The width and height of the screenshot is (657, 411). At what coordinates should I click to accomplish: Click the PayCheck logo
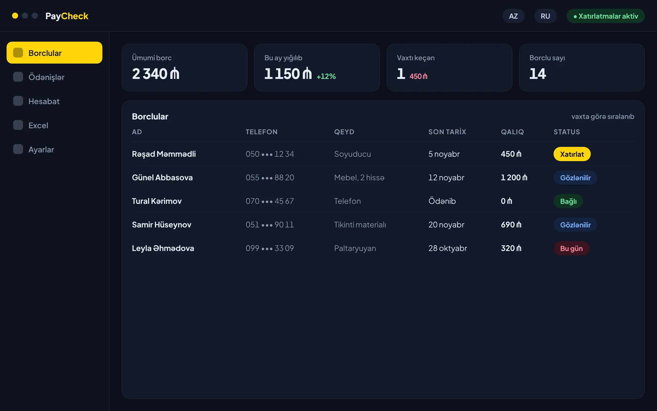click(67, 16)
